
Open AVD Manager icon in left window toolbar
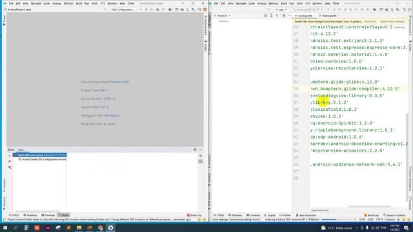pyautogui.click(x=188, y=10)
